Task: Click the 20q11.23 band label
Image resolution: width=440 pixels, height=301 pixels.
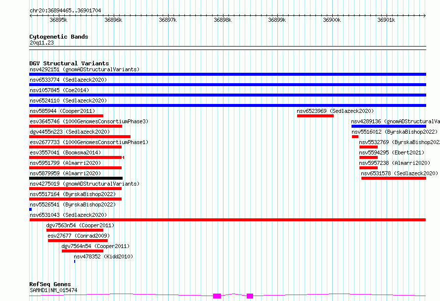Action: pos(42,43)
